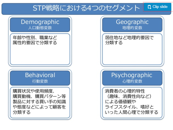
Task: Click the text 購買動機、購買パターン等
Action: click(39, 96)
